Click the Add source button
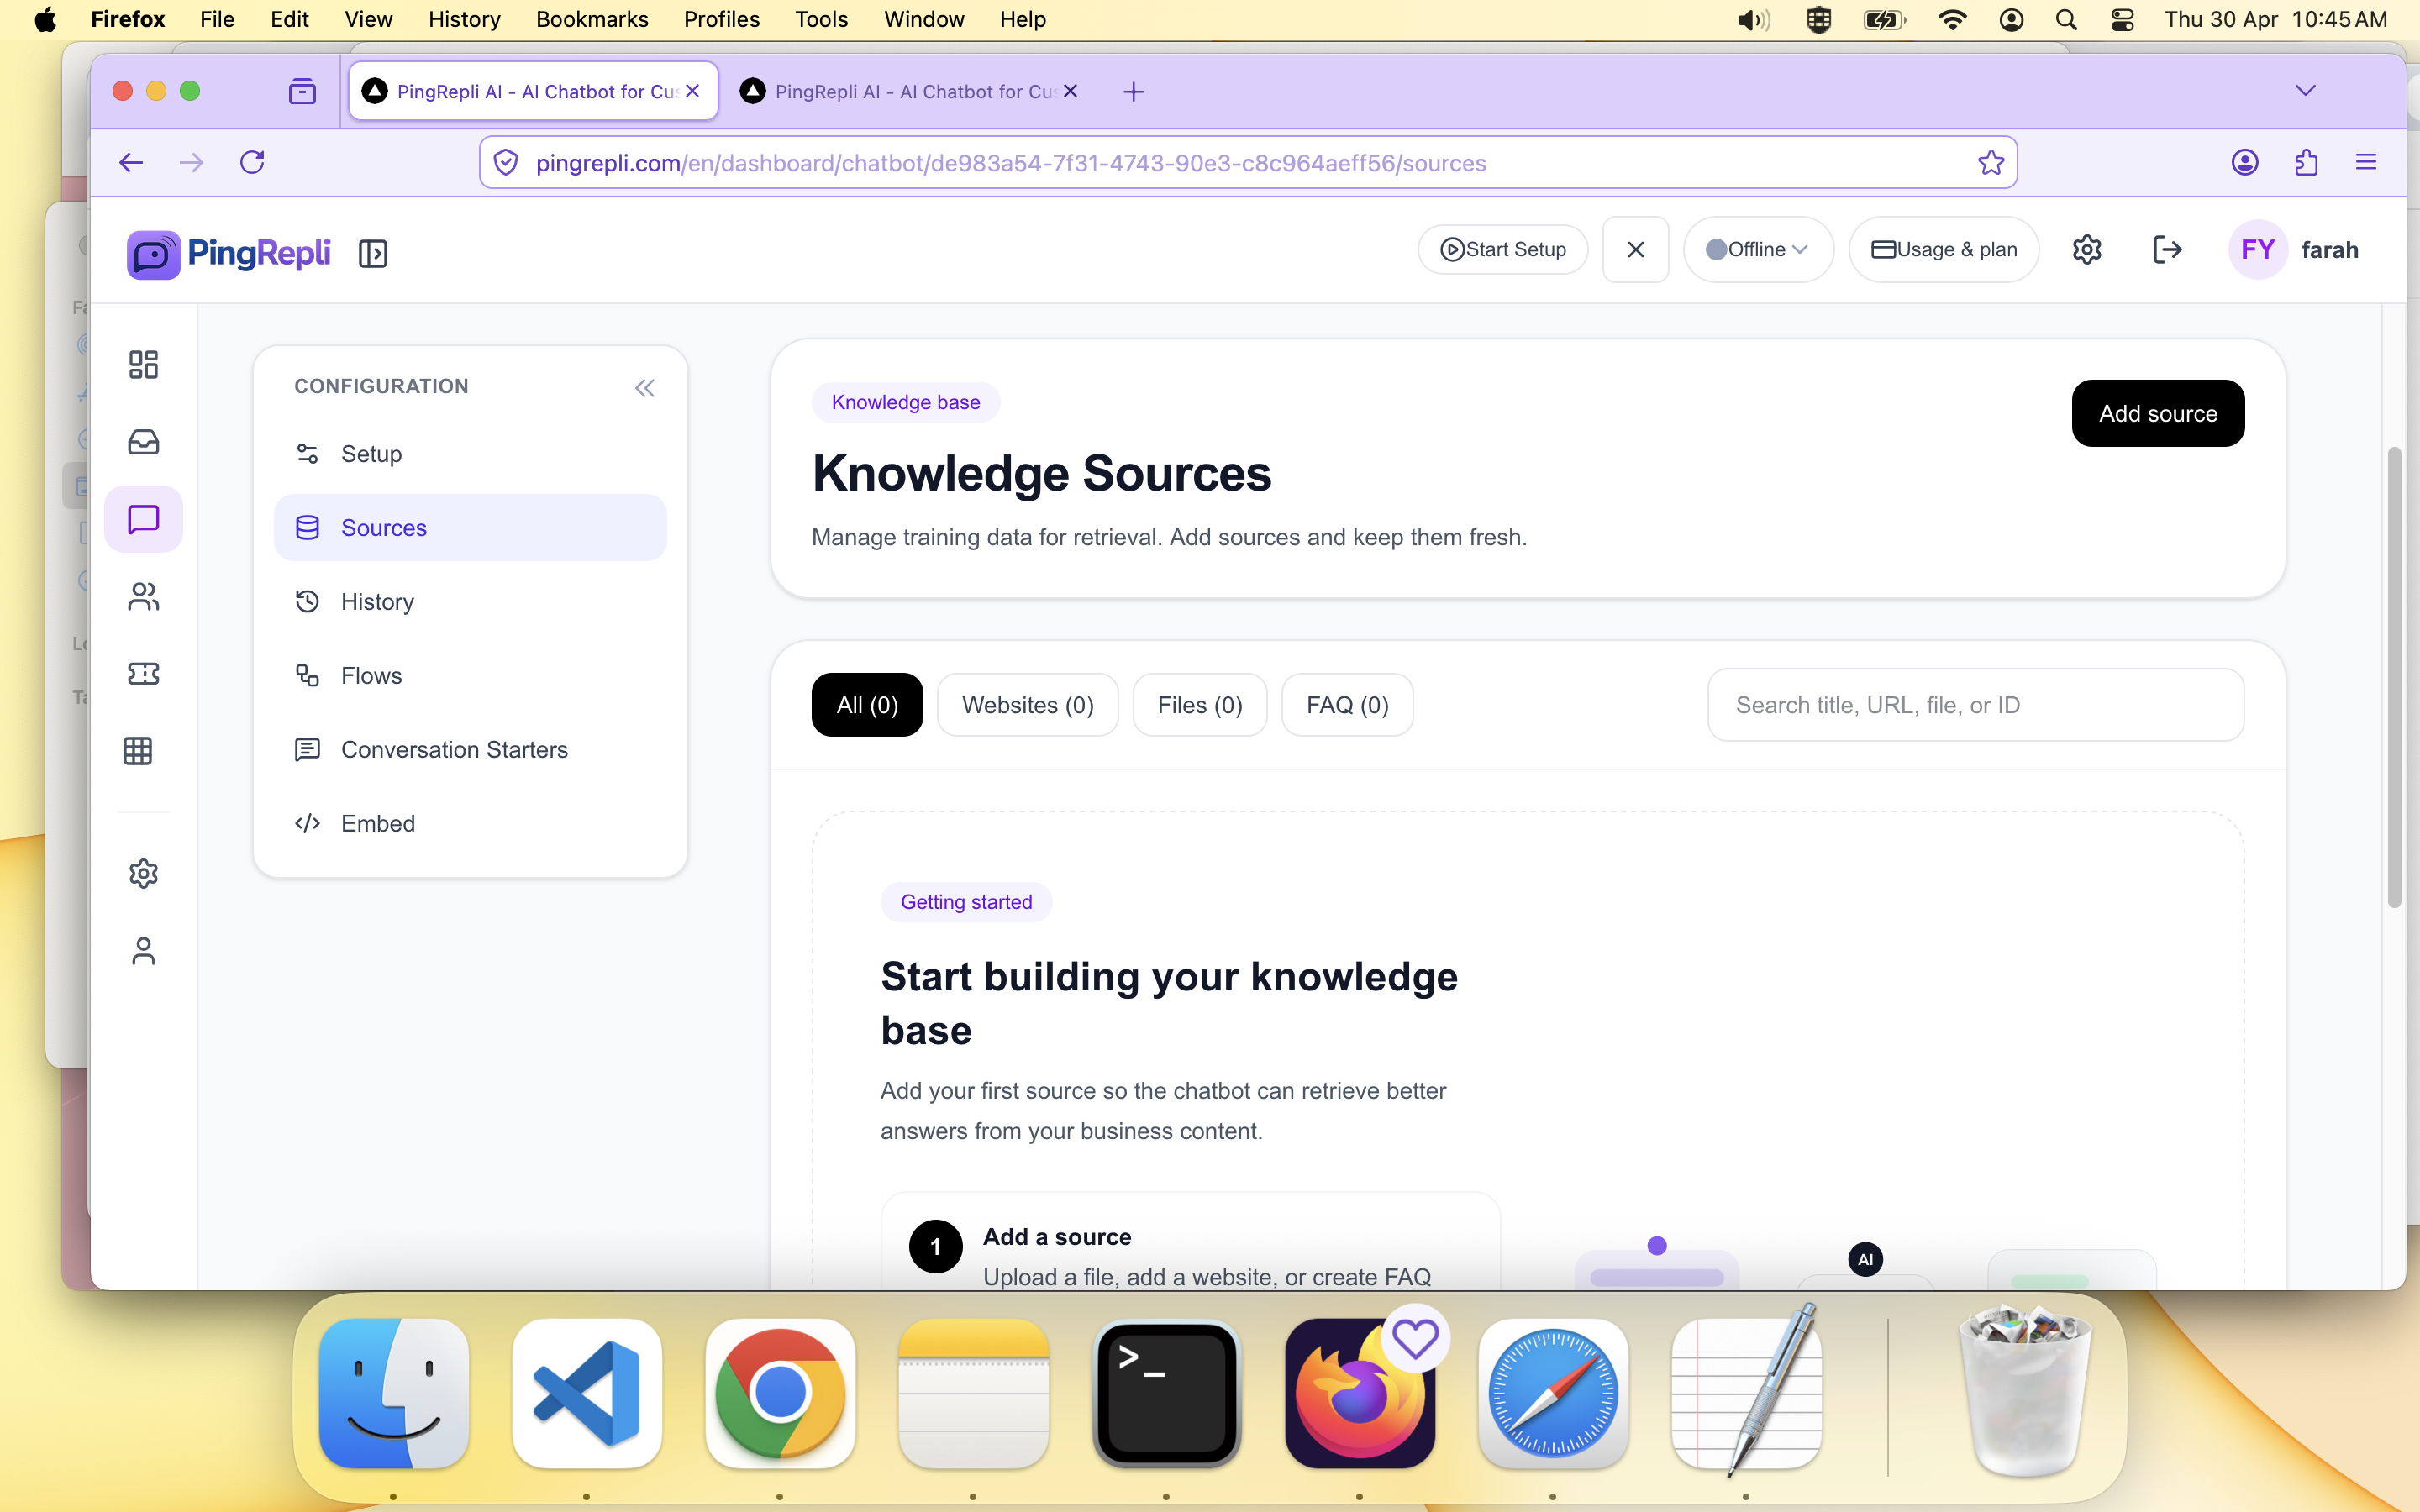 click(x=2158, y=413)
